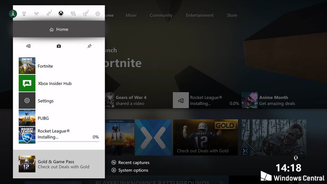This screenshot has height=184, width=327.
Task: Open dashboard Rocket League installing tile
Action: pos(206,100)
